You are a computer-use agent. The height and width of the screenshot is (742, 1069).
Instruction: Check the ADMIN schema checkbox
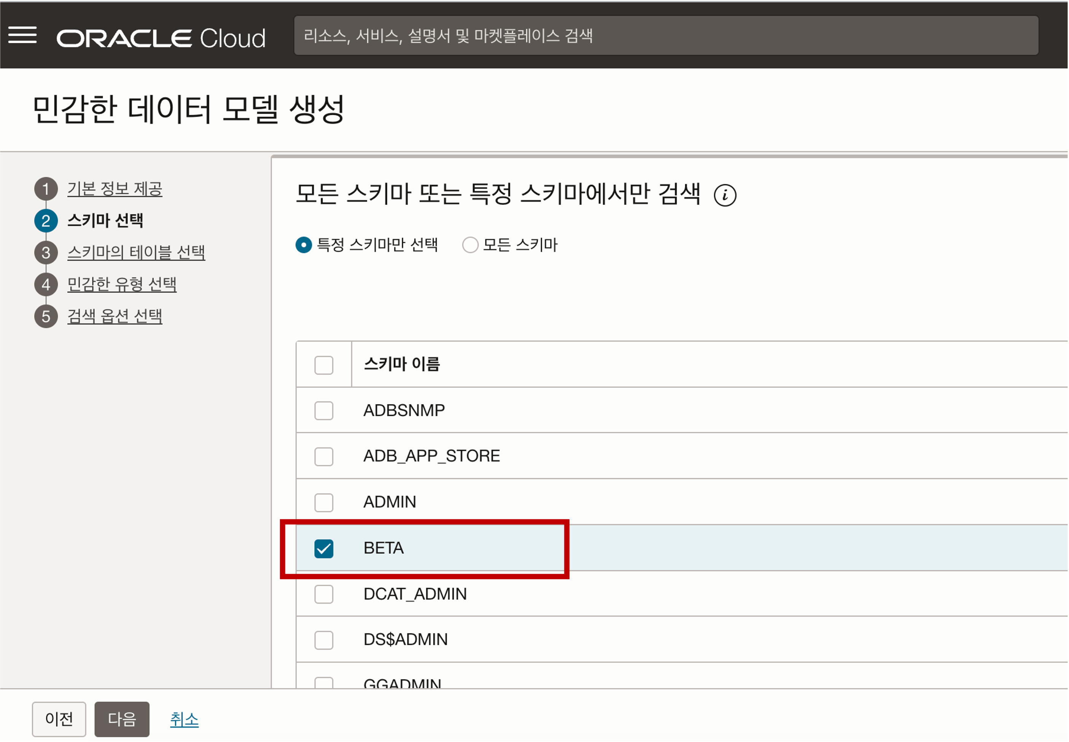(x=323, y=502)
